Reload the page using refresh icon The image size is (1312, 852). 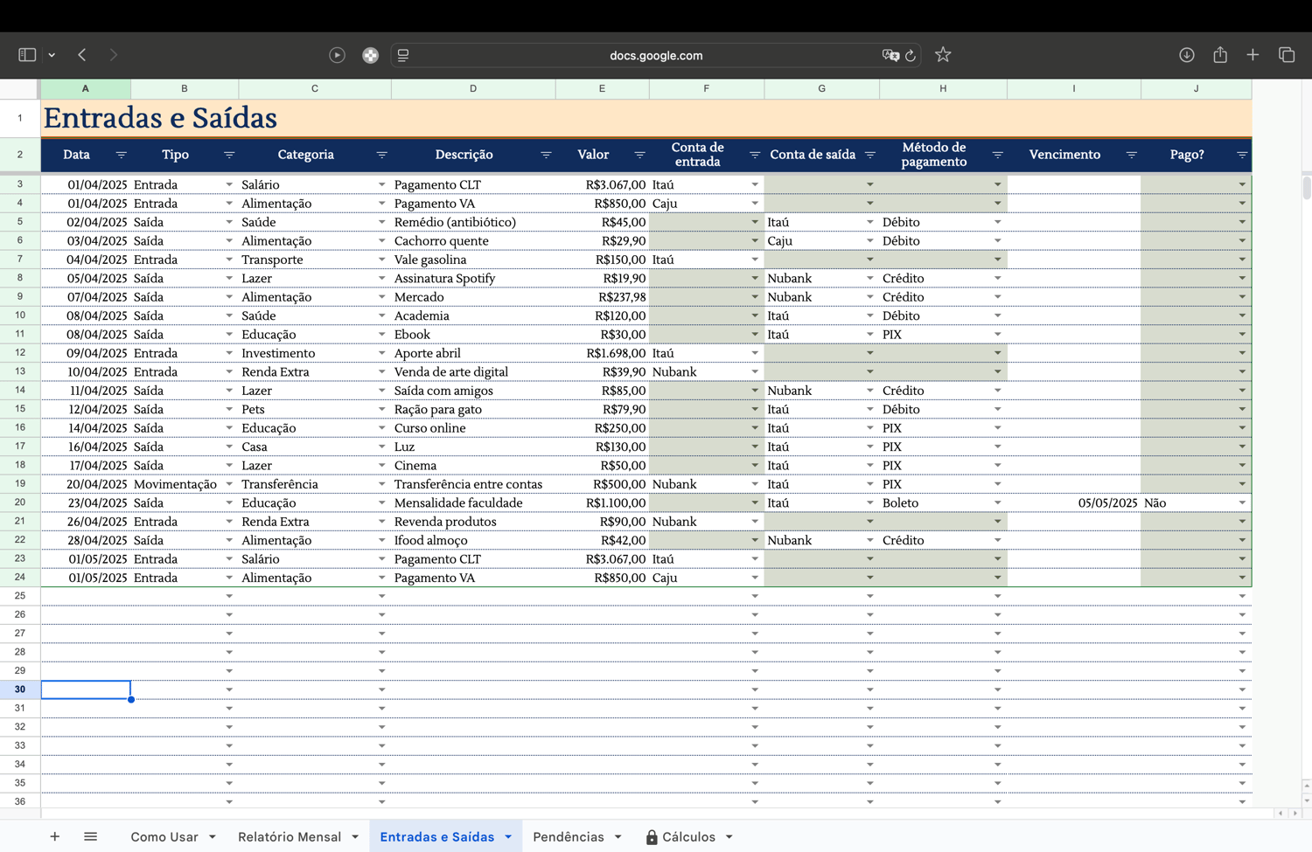[x=911, y=55]
